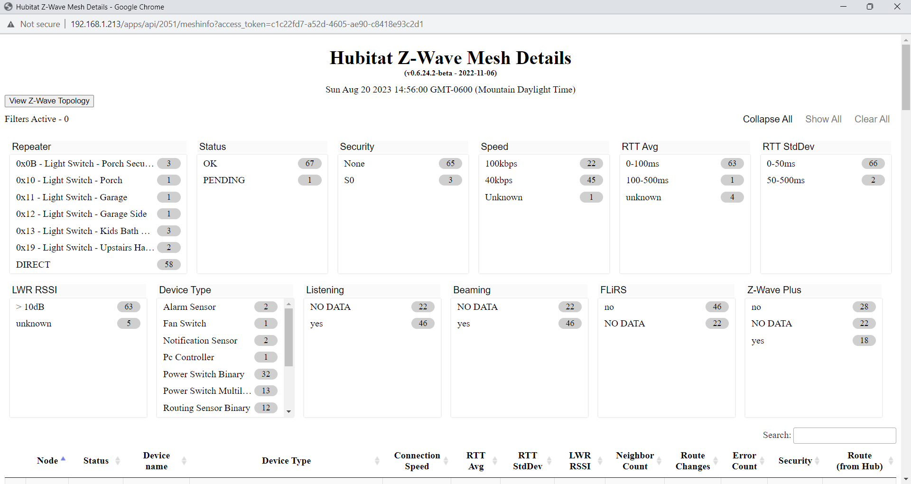Filter Status by PENDING

click(x=262, y=180)
